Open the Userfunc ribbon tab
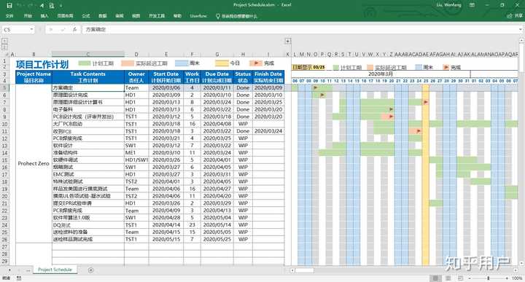Image resolution: width=525 pixels, height=282 pixels. click(x=198, y=16)
